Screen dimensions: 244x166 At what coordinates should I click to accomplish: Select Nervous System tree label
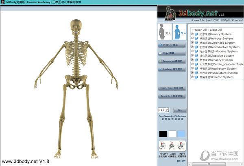pyautogui.click(x=216, y=38)
